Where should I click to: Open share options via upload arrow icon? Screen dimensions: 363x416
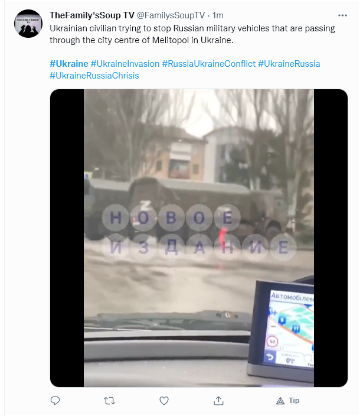pos(218,401)
